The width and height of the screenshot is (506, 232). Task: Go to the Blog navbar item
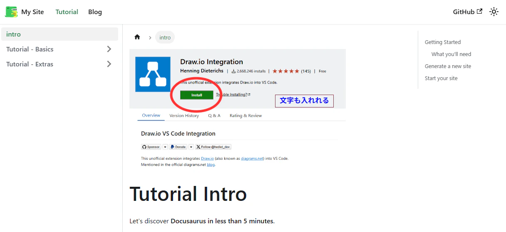point(95,12)
